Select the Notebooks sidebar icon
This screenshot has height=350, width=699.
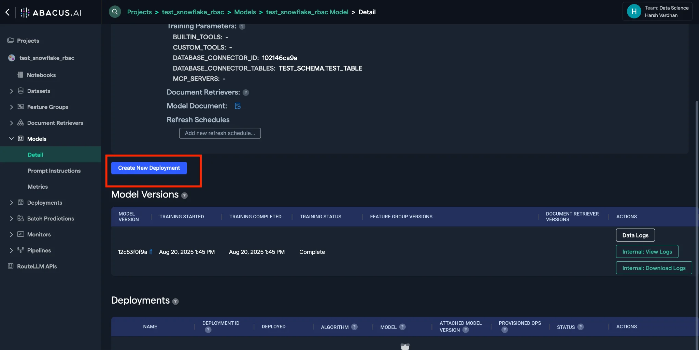click(21, 75)
